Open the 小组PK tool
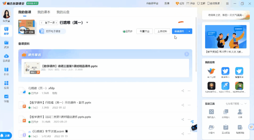Viewport: 254px width, 140px height. [x=212, y=129]
